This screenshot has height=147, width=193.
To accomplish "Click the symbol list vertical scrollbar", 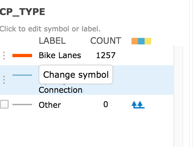I will [178, 96].
